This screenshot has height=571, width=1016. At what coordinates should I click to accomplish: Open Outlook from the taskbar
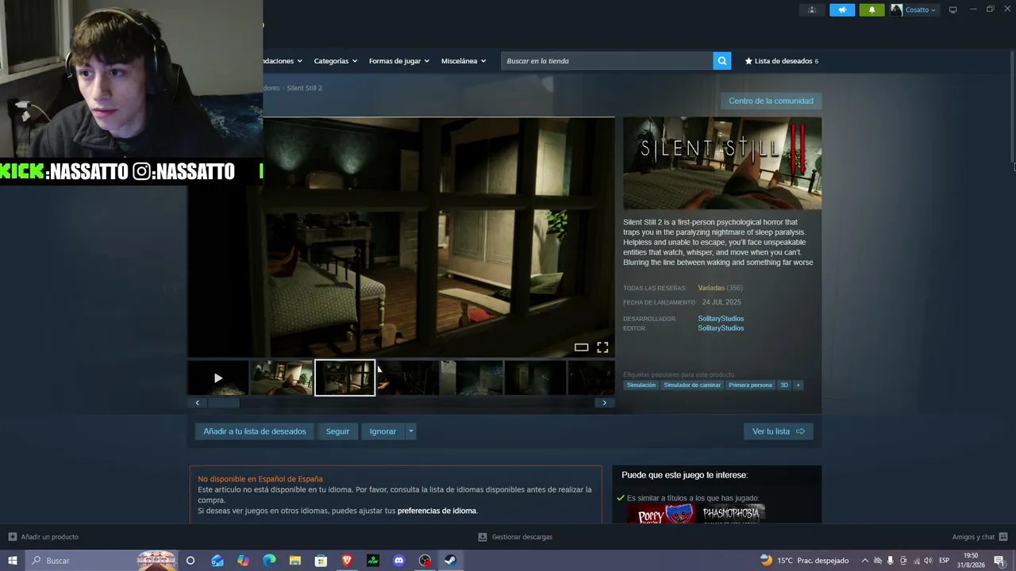tap(217, 561)
